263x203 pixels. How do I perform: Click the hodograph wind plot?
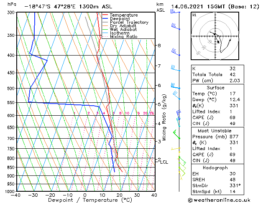point(215,36)
